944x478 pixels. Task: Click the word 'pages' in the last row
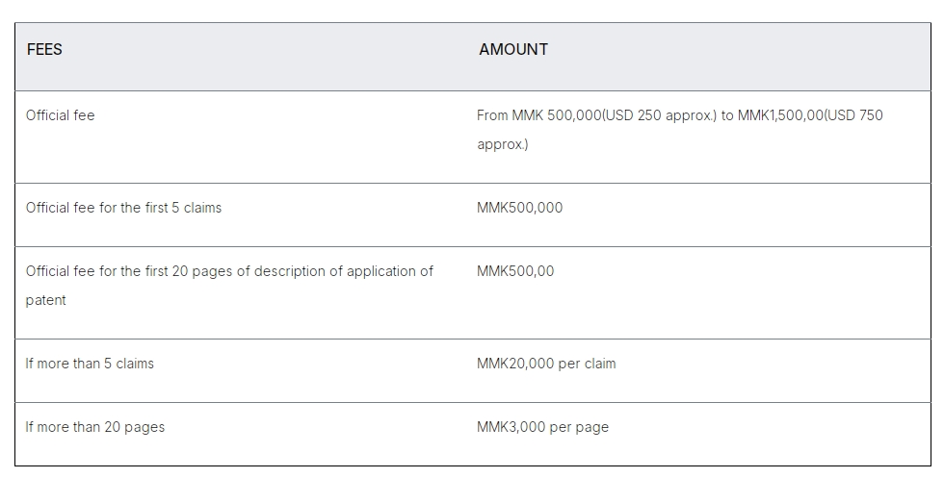pos(144,427)
